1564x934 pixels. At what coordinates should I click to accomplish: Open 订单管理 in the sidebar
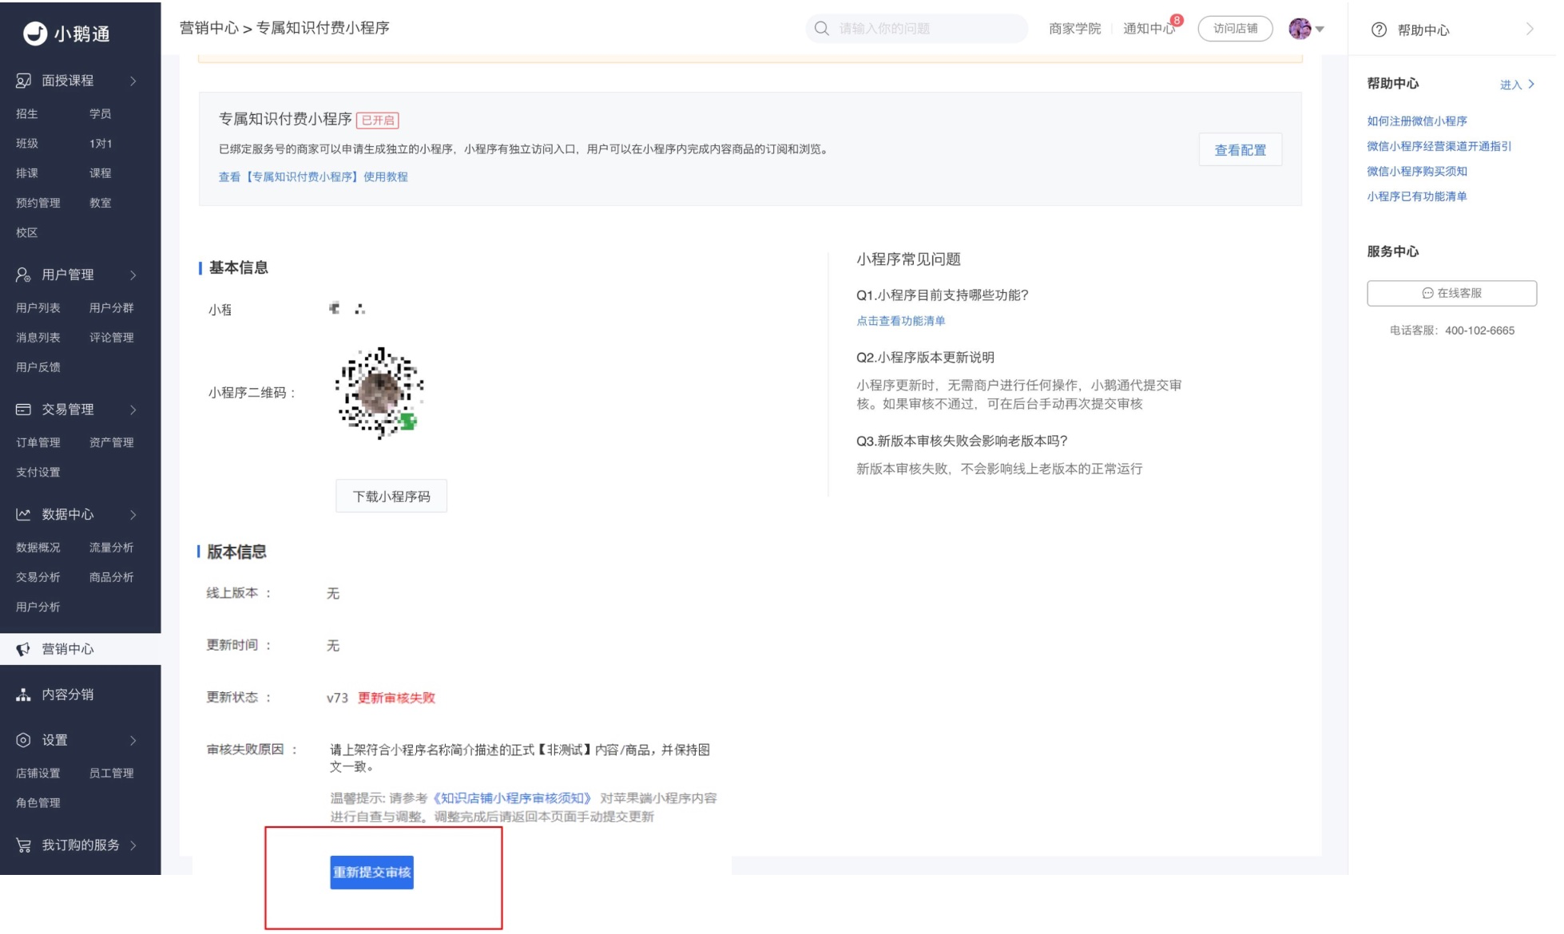coord(38,442)
